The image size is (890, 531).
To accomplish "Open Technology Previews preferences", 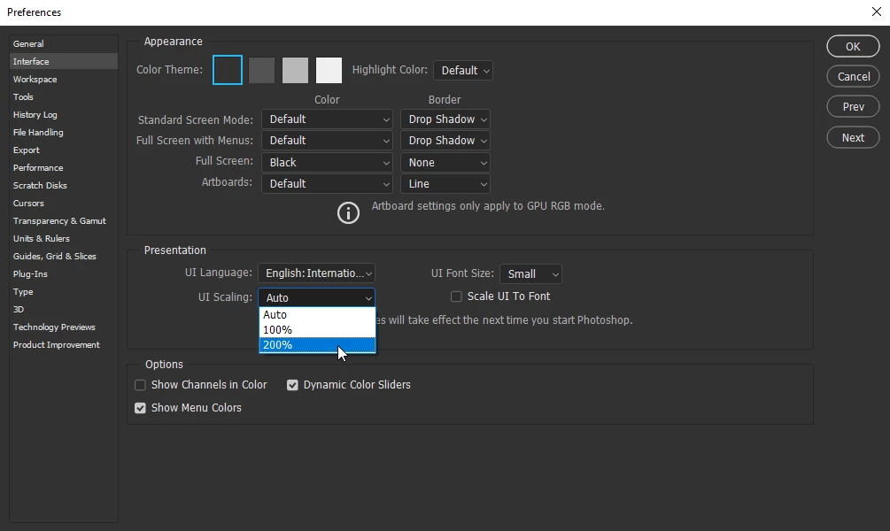I will (x=64, y=327).
